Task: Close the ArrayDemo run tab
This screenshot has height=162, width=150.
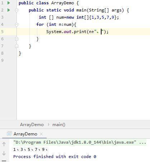Action: pyautogui.click(x=41, y=134)
